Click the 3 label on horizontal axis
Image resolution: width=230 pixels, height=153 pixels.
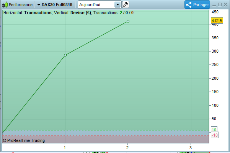(x=191, y=148)
